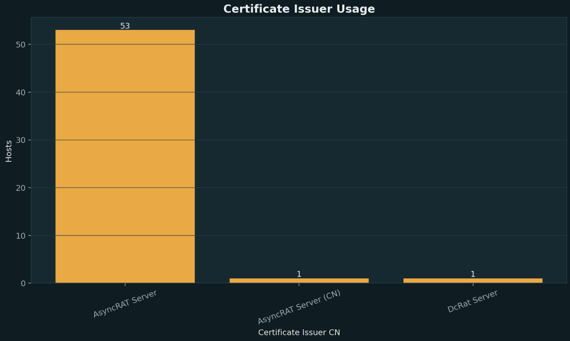Click the value label 53 above tallest bar
Image resolution: width=570 pixels, height=341 pixels.
(125, 25)
